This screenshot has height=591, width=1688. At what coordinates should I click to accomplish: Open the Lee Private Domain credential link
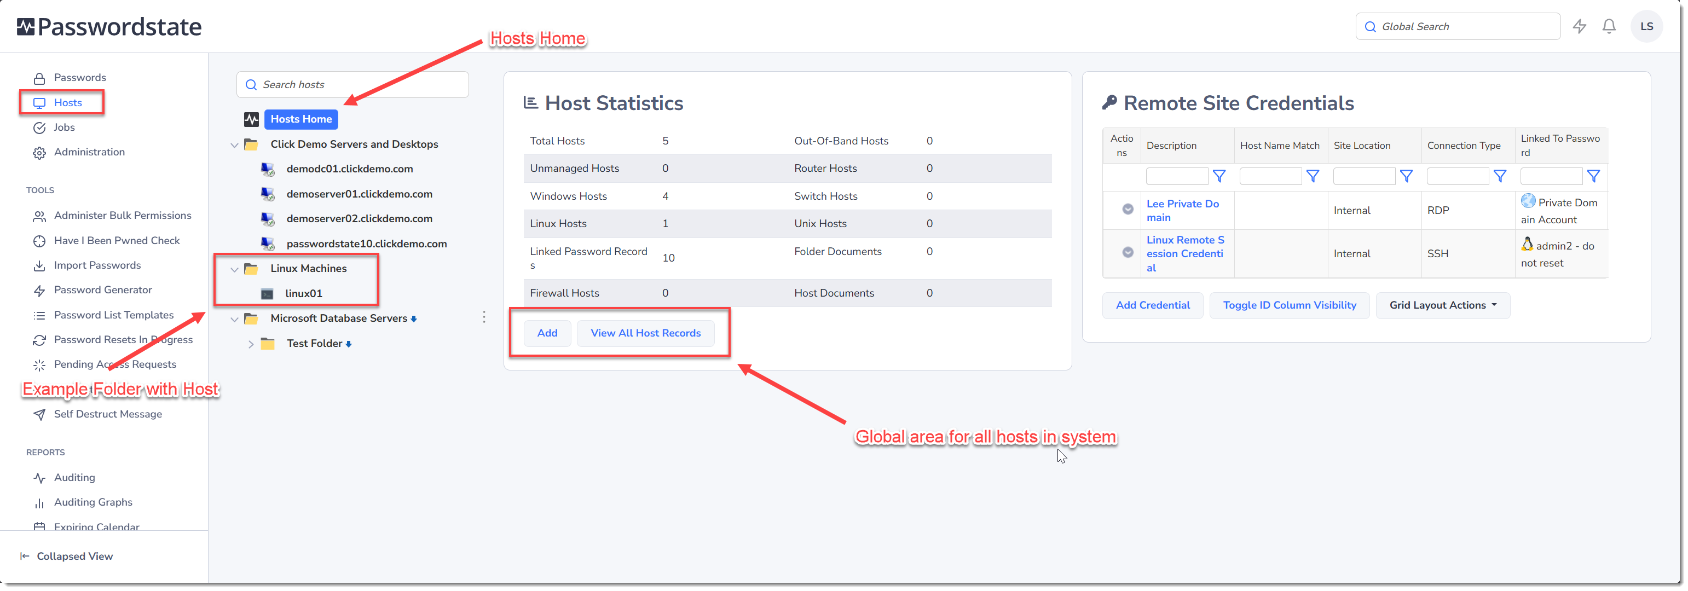tap(1183, 210)
